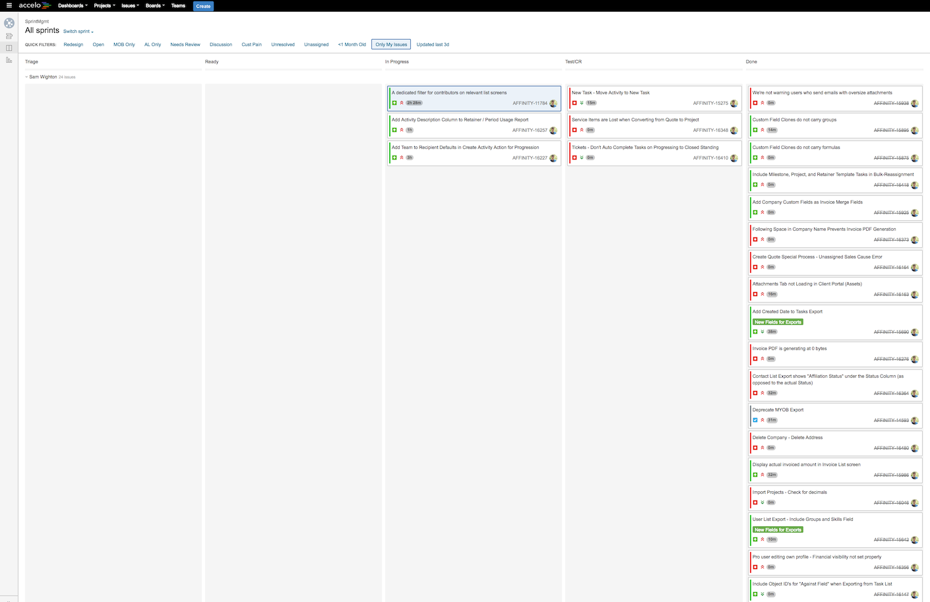Click the red status square on AFFINITY-15275
Image resolution: width=930 pixels, height=602 pixels.
(x=574, y=103)
